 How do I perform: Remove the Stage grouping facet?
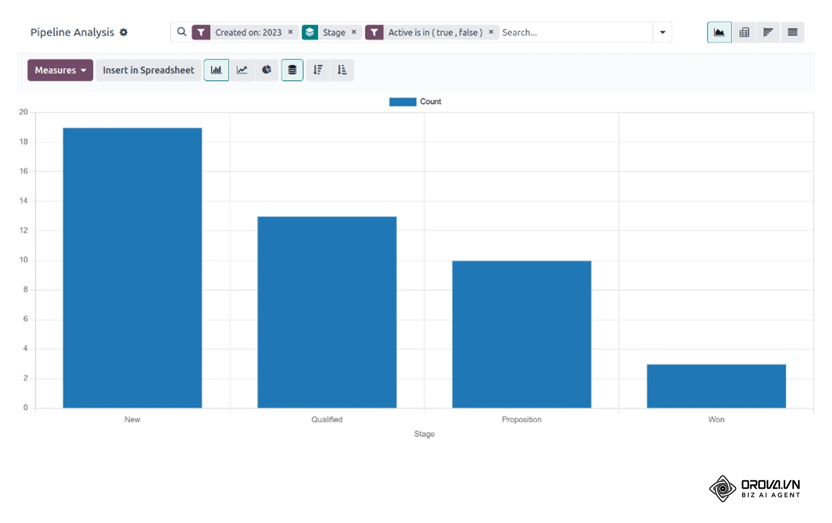354,32
